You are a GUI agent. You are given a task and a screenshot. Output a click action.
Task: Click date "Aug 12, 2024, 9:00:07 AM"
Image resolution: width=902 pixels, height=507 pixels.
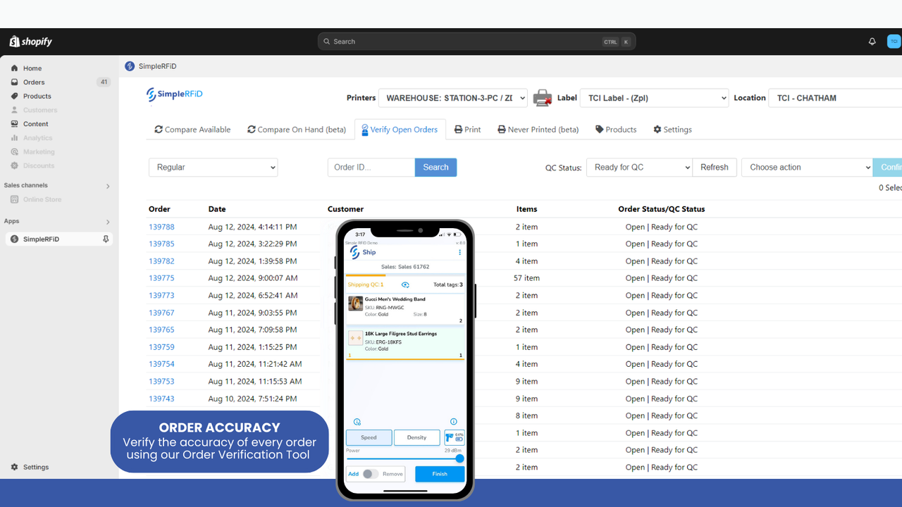[x=253, y=278]
